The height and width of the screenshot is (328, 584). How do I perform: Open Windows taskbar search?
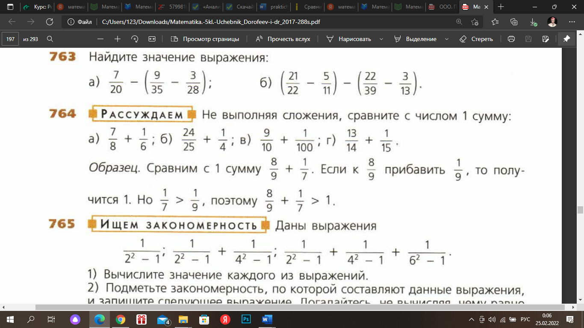(31, 319)
